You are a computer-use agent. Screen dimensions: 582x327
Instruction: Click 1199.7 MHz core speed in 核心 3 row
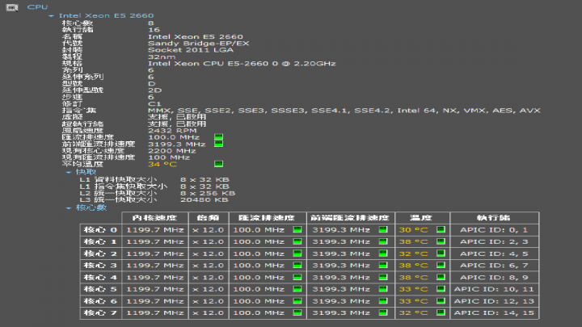155,266
